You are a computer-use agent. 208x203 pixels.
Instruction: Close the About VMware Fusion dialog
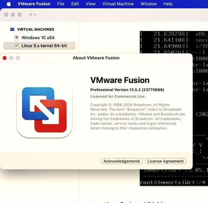pos(5,58)
